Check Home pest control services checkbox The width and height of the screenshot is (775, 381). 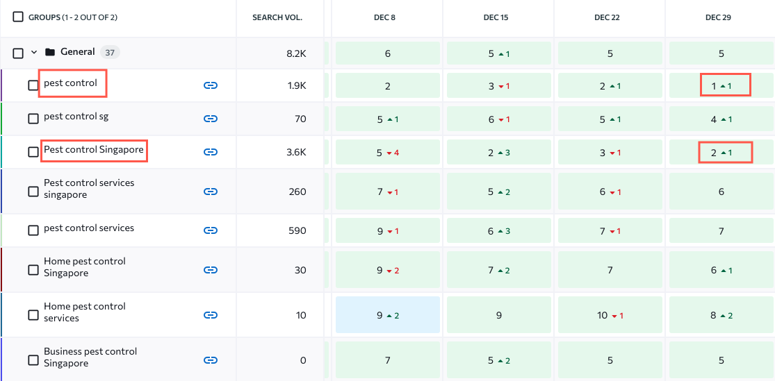pyautogui.click(x=33, y=315)
